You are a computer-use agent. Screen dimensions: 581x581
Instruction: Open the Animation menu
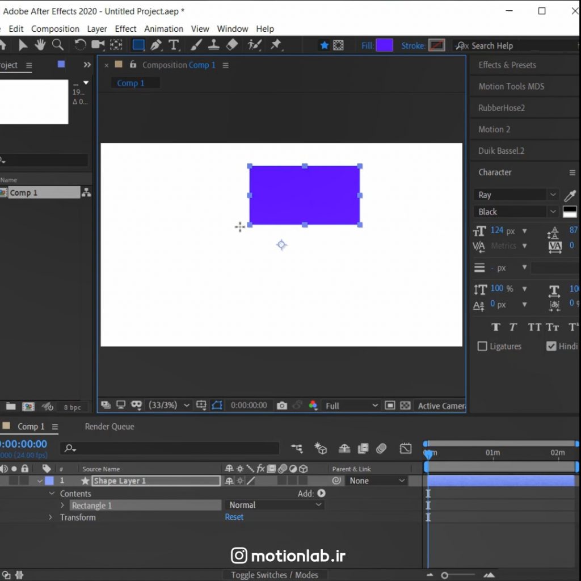[164, 28]
